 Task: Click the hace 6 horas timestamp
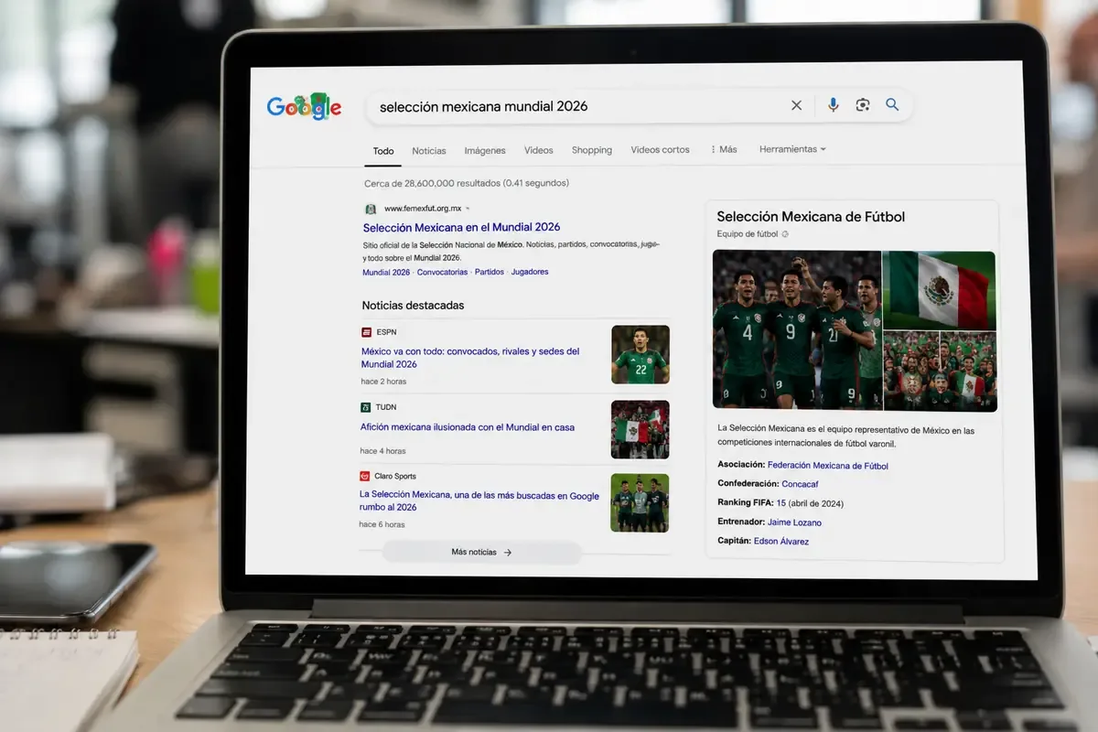382,524
